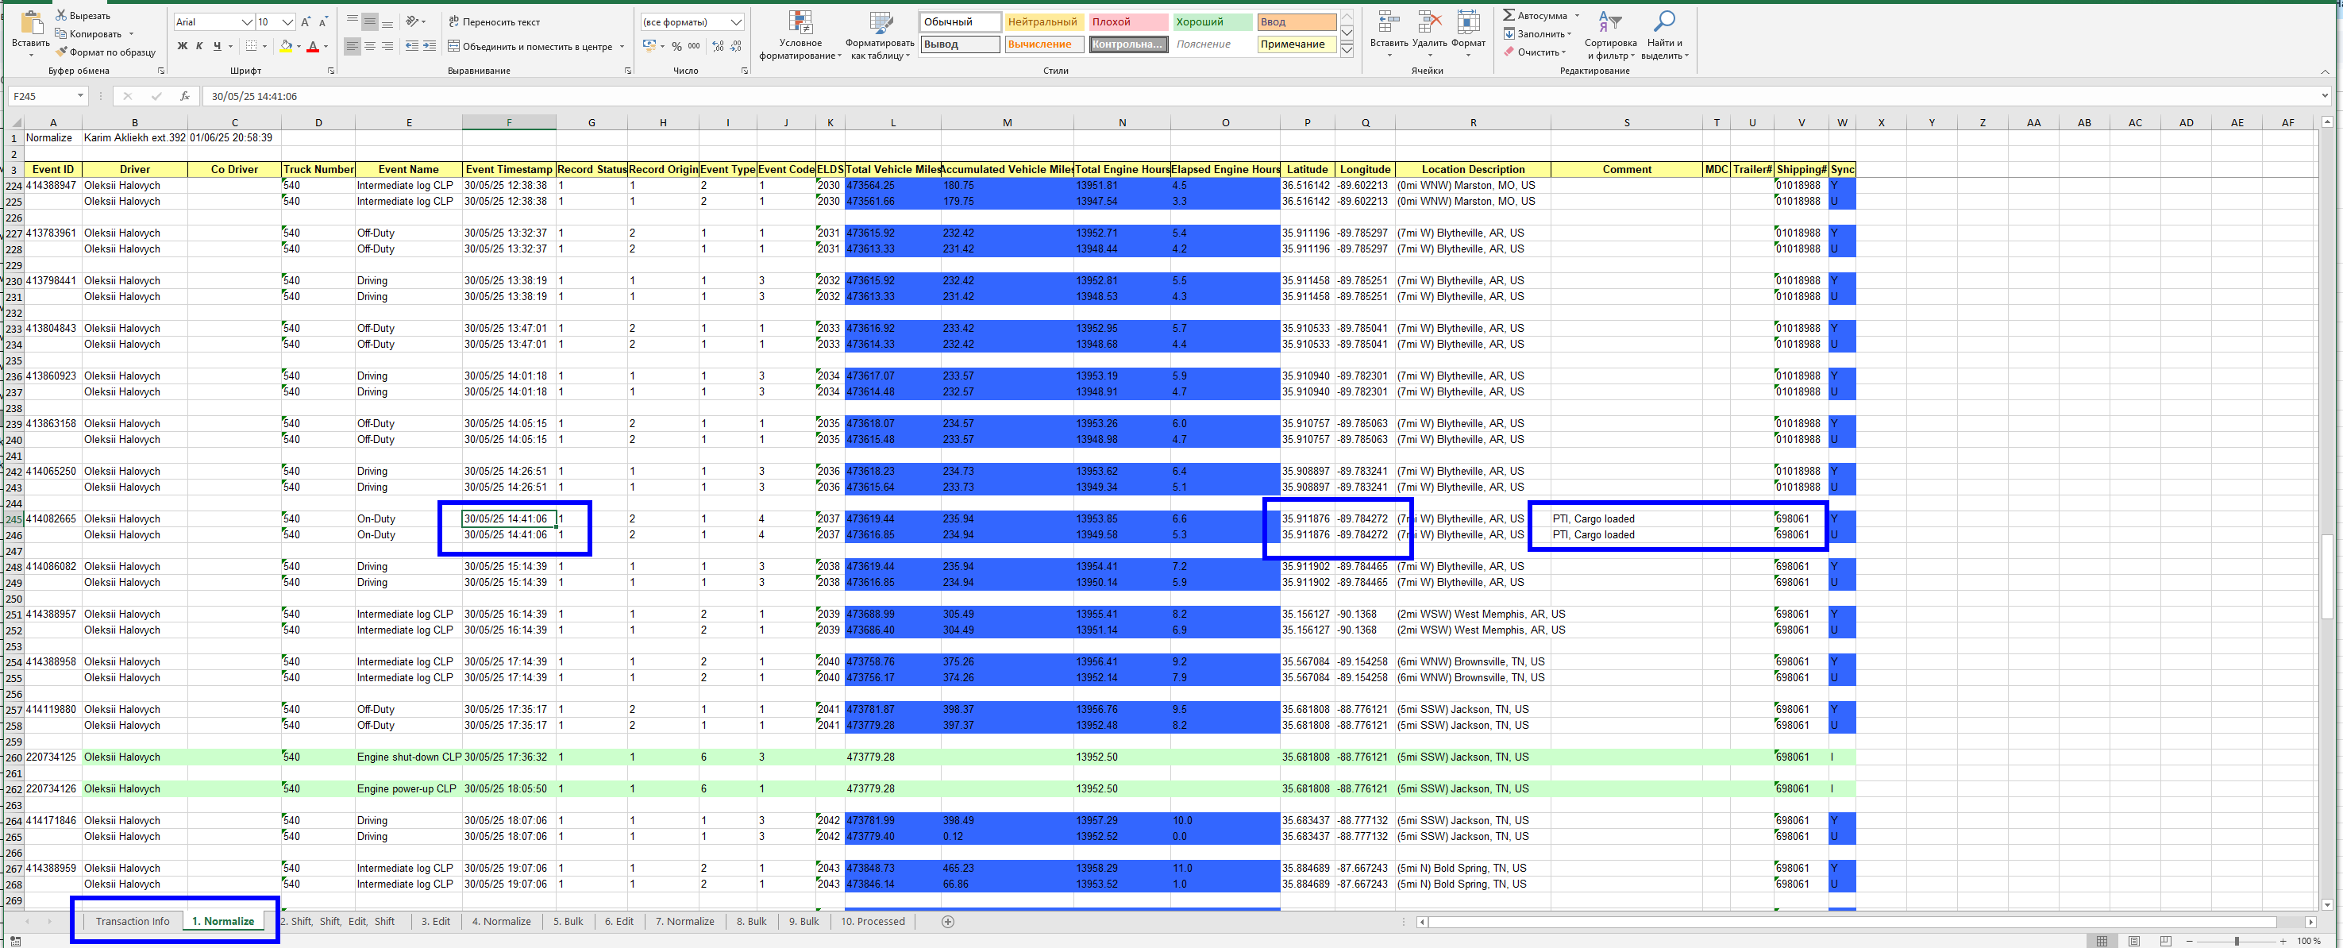Click the yellow fill color bucket
The image size is (2343, 948).
(x=286, y=46)
